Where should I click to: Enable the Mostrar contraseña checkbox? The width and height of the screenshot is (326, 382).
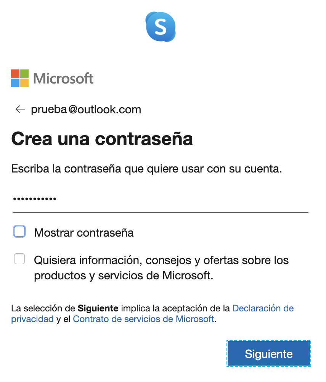coord(19,232)
